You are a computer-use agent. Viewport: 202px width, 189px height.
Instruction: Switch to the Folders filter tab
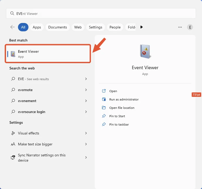pyautogui.click(x=130, y=27)
